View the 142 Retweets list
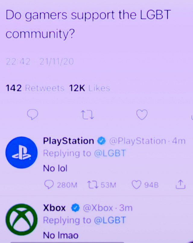The height and width of the screenshot is (243, 193). 35,88
